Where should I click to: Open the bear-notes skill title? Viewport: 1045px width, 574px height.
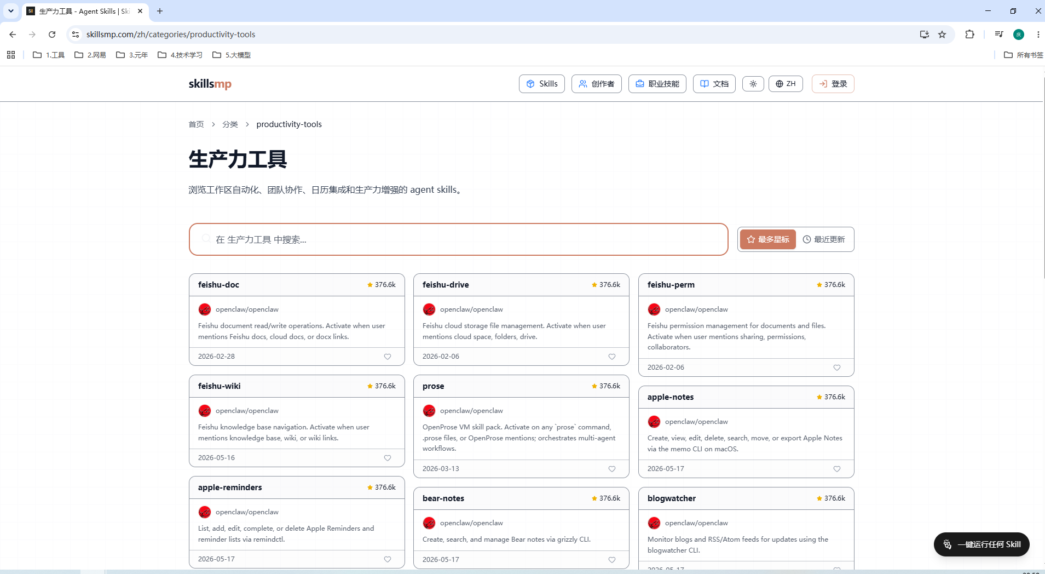tap(443, 498)
